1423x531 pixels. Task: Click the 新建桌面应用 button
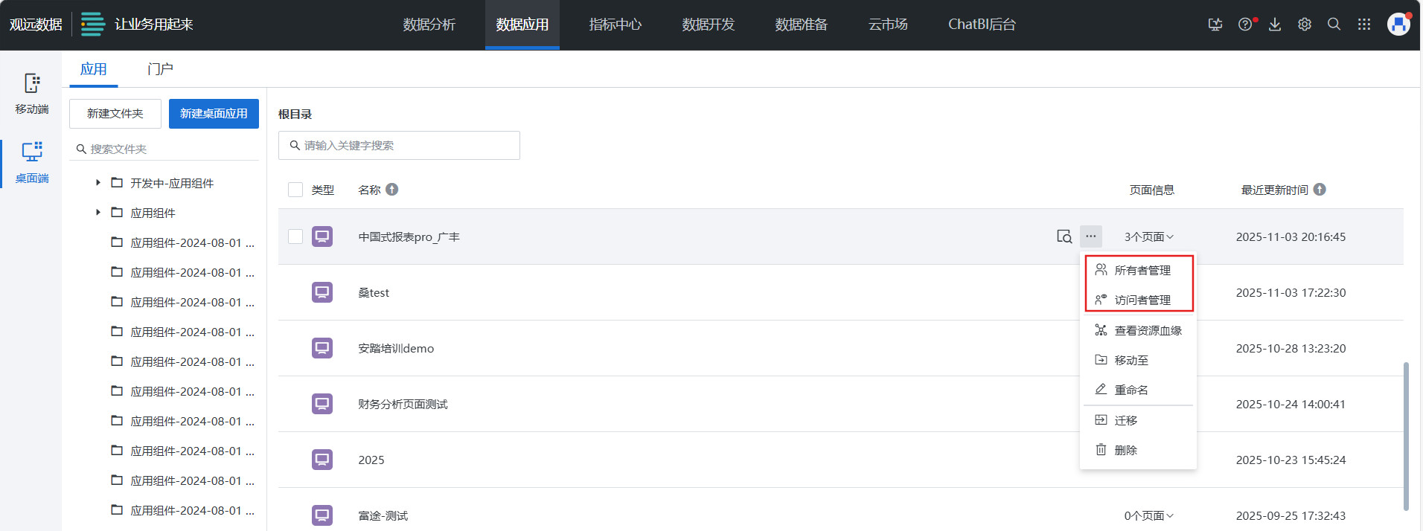coord(214,114)
